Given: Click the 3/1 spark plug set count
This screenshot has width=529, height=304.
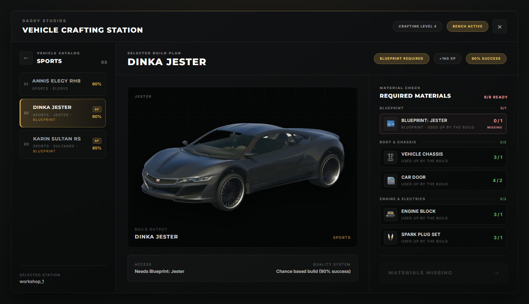Looking at the screenshot, I should tap(498, 238).
